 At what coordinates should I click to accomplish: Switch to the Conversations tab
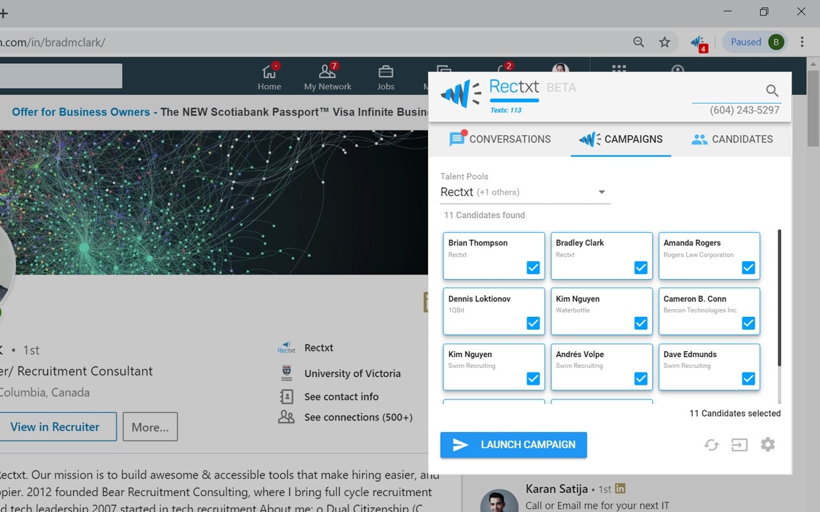click(500, 139)
